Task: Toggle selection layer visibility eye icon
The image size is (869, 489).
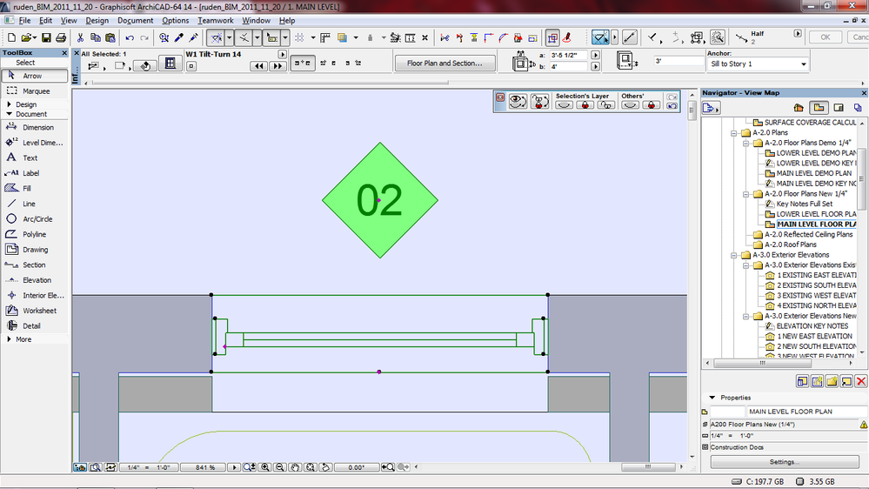Action: (565, 105)
